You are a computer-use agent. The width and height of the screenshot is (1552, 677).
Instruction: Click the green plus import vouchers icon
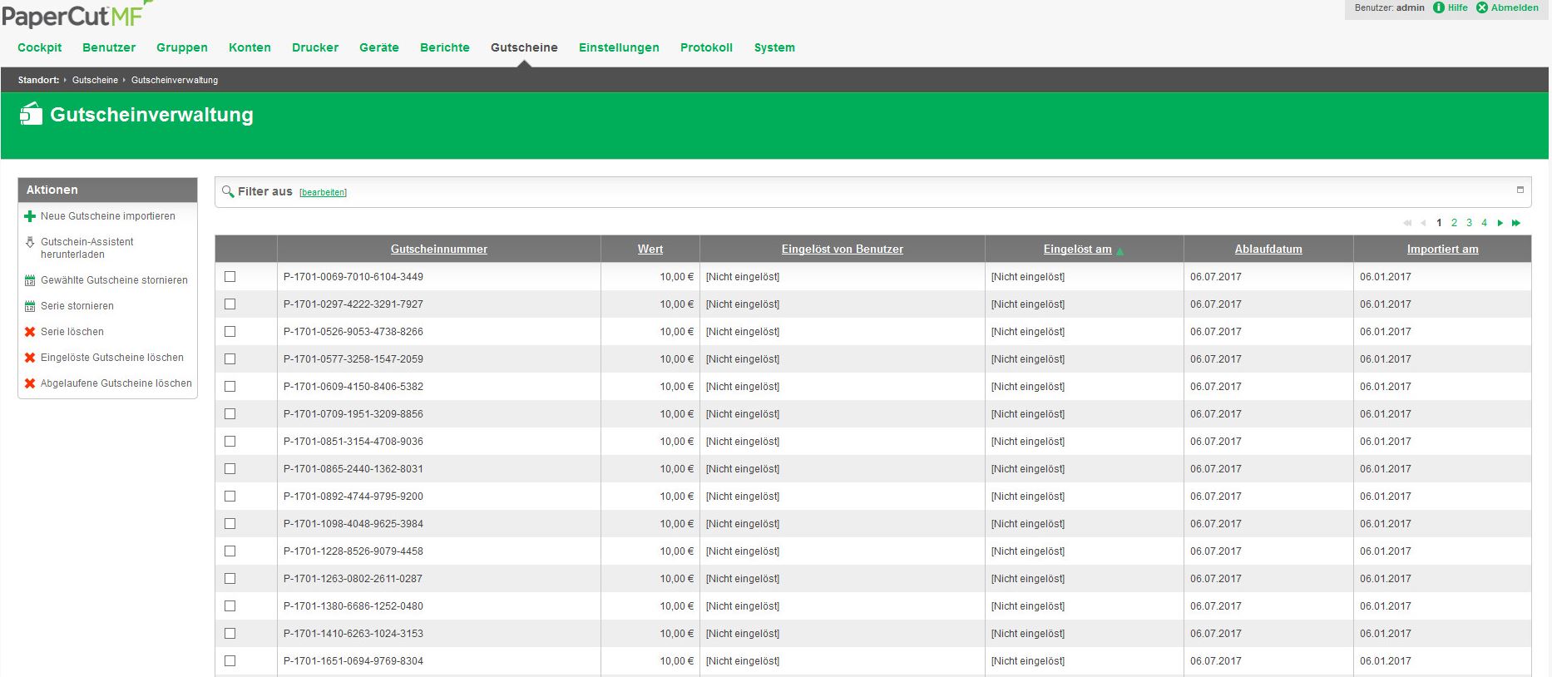pyautogui.click(x=30, y=216)
